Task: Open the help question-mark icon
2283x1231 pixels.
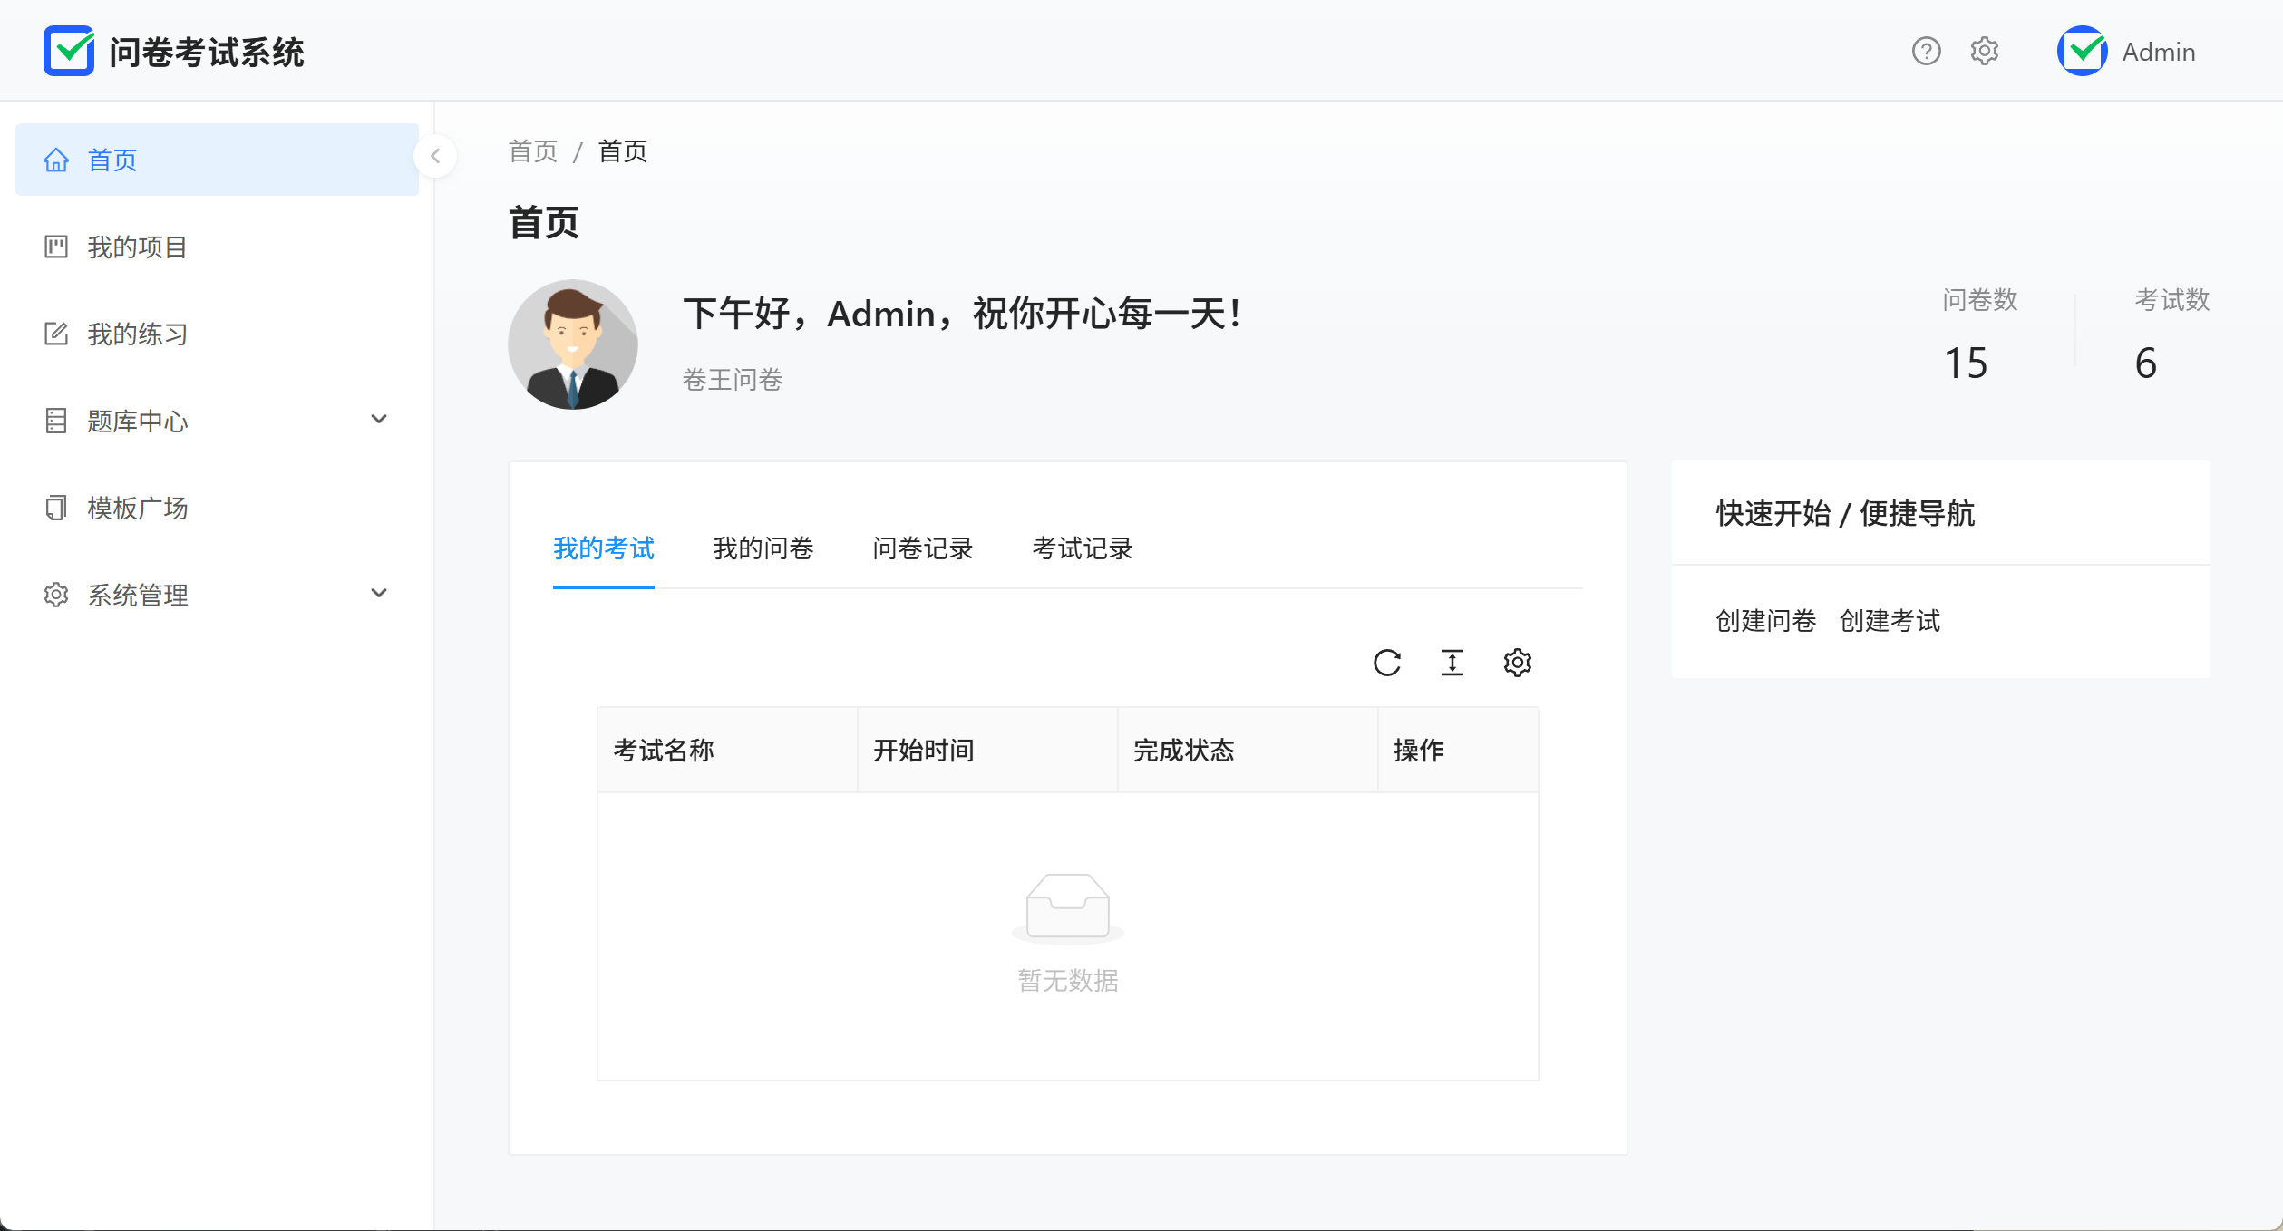Action: (x=1926, y=52)
